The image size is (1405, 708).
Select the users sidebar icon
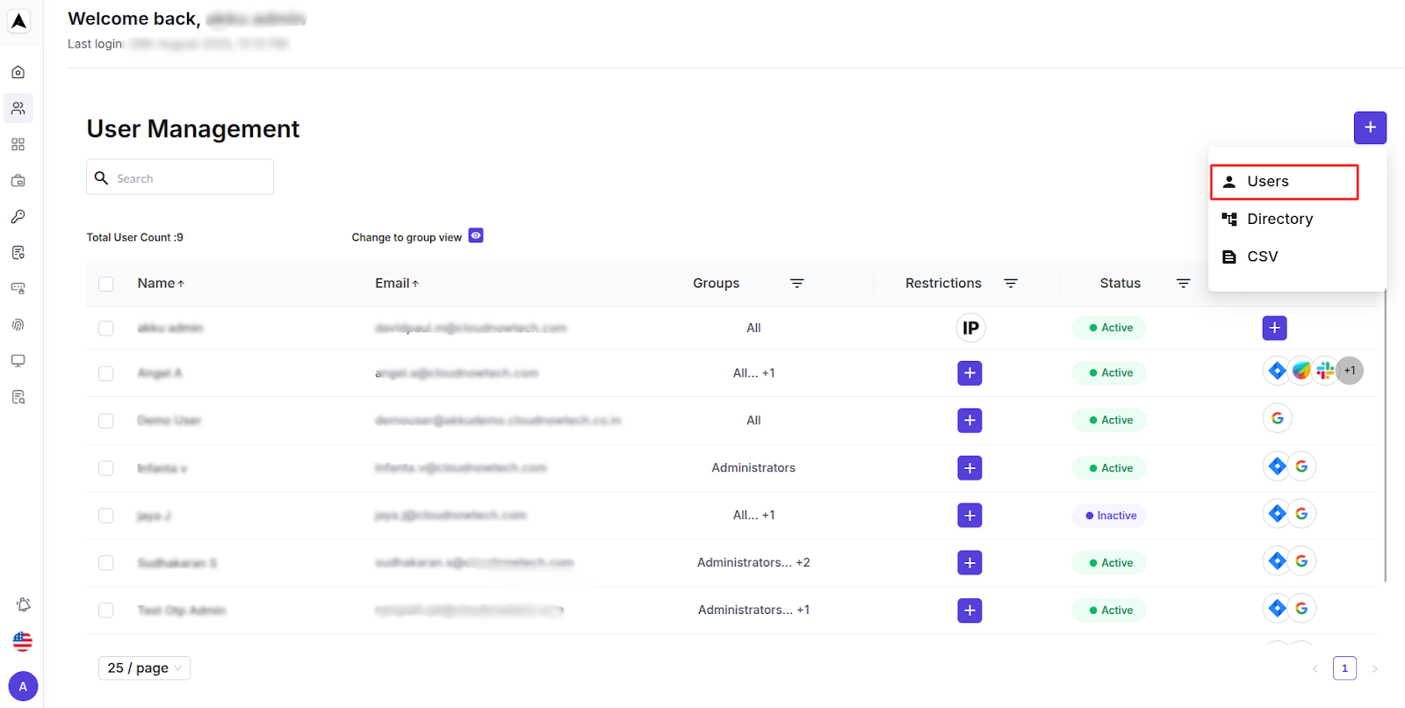pos(18,108)
